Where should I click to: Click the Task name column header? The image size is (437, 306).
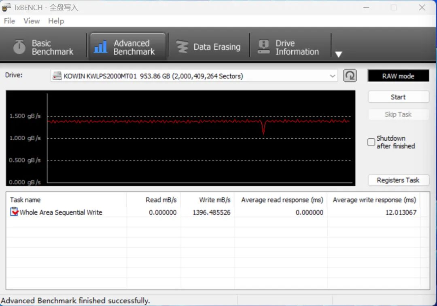click(x=66, y=200)
